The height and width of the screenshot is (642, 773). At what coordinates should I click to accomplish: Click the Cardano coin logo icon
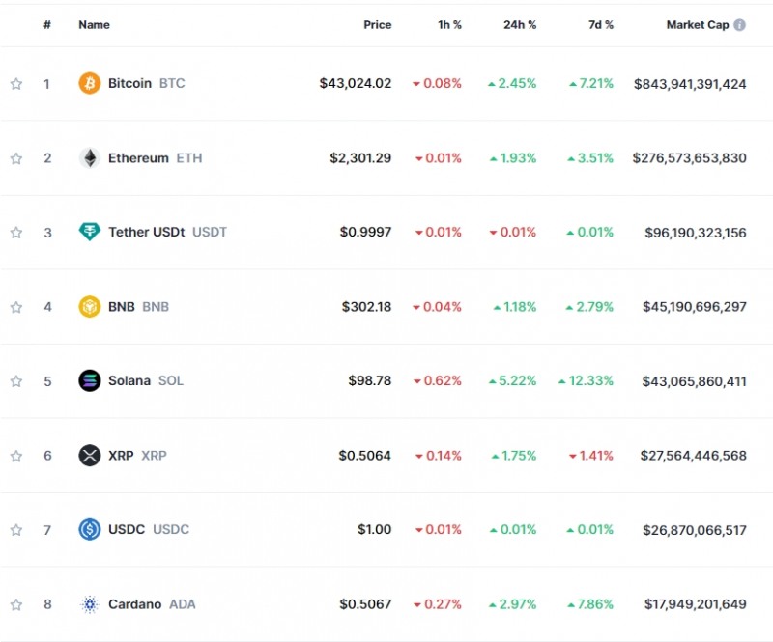tap(90, 604)
